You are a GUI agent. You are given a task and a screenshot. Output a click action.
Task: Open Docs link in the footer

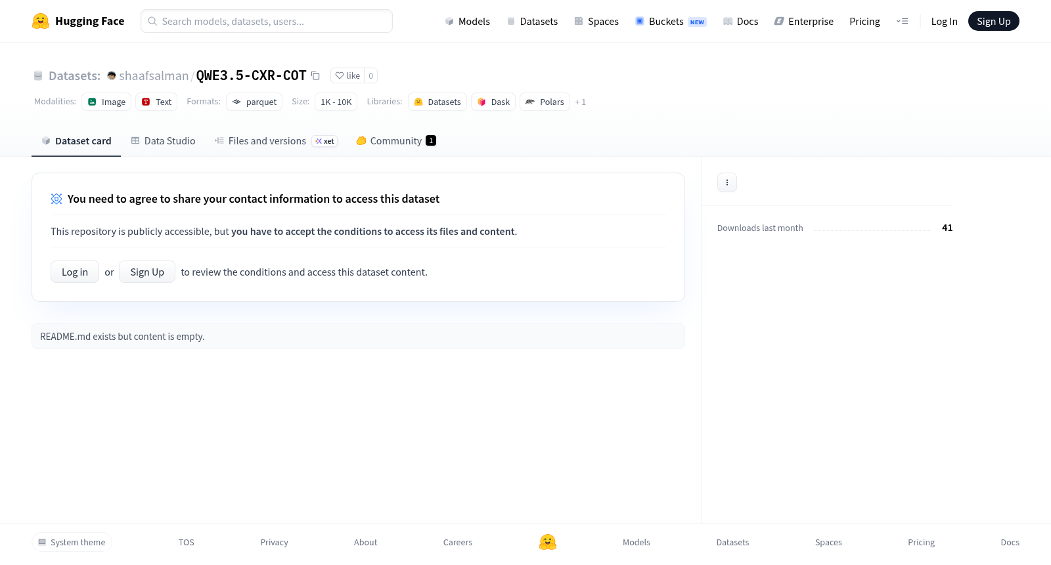(x=1010, y=542)
